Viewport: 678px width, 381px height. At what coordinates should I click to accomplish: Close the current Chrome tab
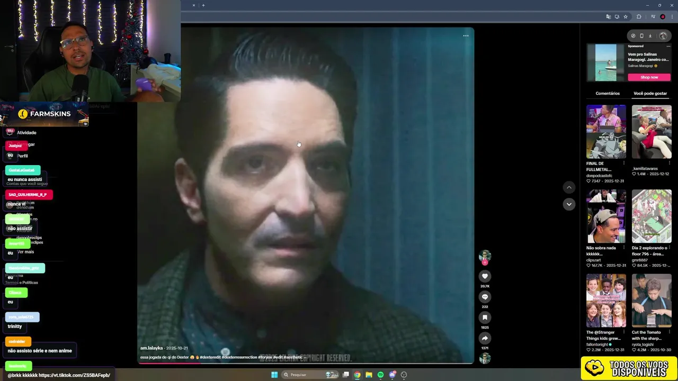click(193, 5)
